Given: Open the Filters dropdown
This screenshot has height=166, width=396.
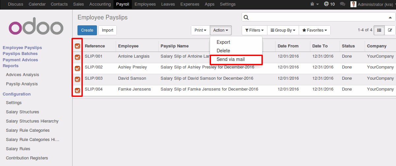Looking at the screenshot, I should (255, 30).
